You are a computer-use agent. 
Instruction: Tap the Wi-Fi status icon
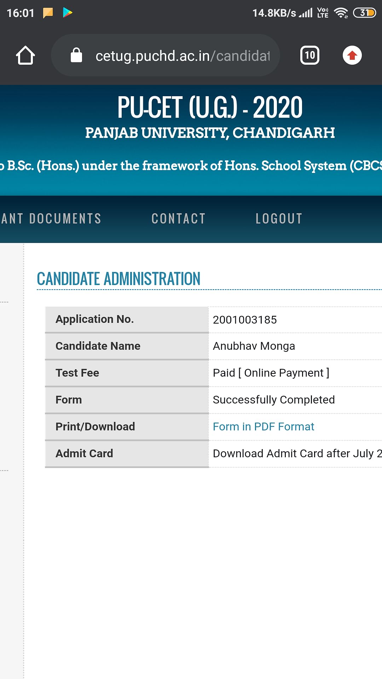coord(341,13)
